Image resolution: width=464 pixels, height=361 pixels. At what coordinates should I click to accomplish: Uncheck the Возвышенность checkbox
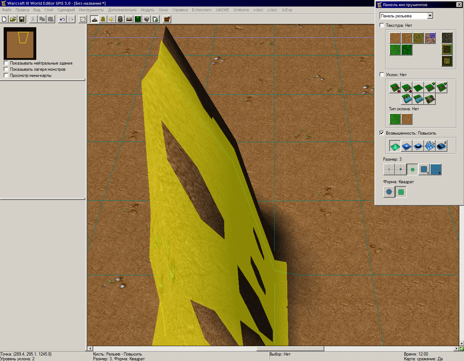pyautogui.click(x=382, y=133)
